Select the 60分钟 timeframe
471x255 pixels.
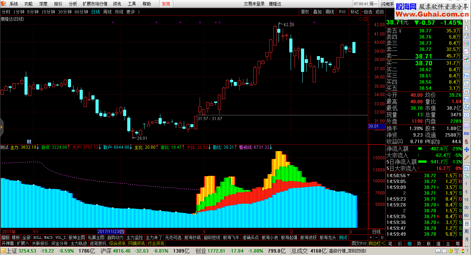(x=81, y=12)
